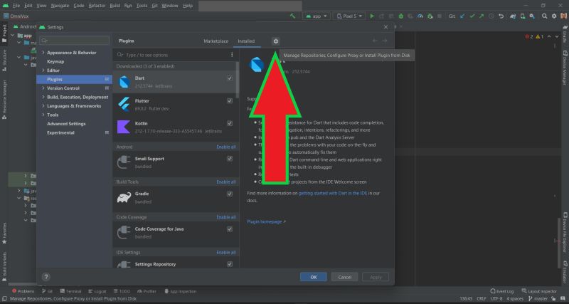Open the Layout Inspector tool window
Screen dimensions: 569x304
tap(539, 291)
